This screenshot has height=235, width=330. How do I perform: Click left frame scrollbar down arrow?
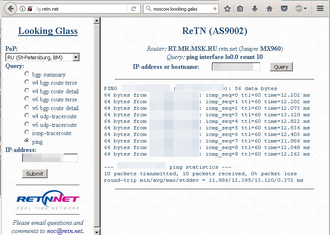click(x=97, y=232)
